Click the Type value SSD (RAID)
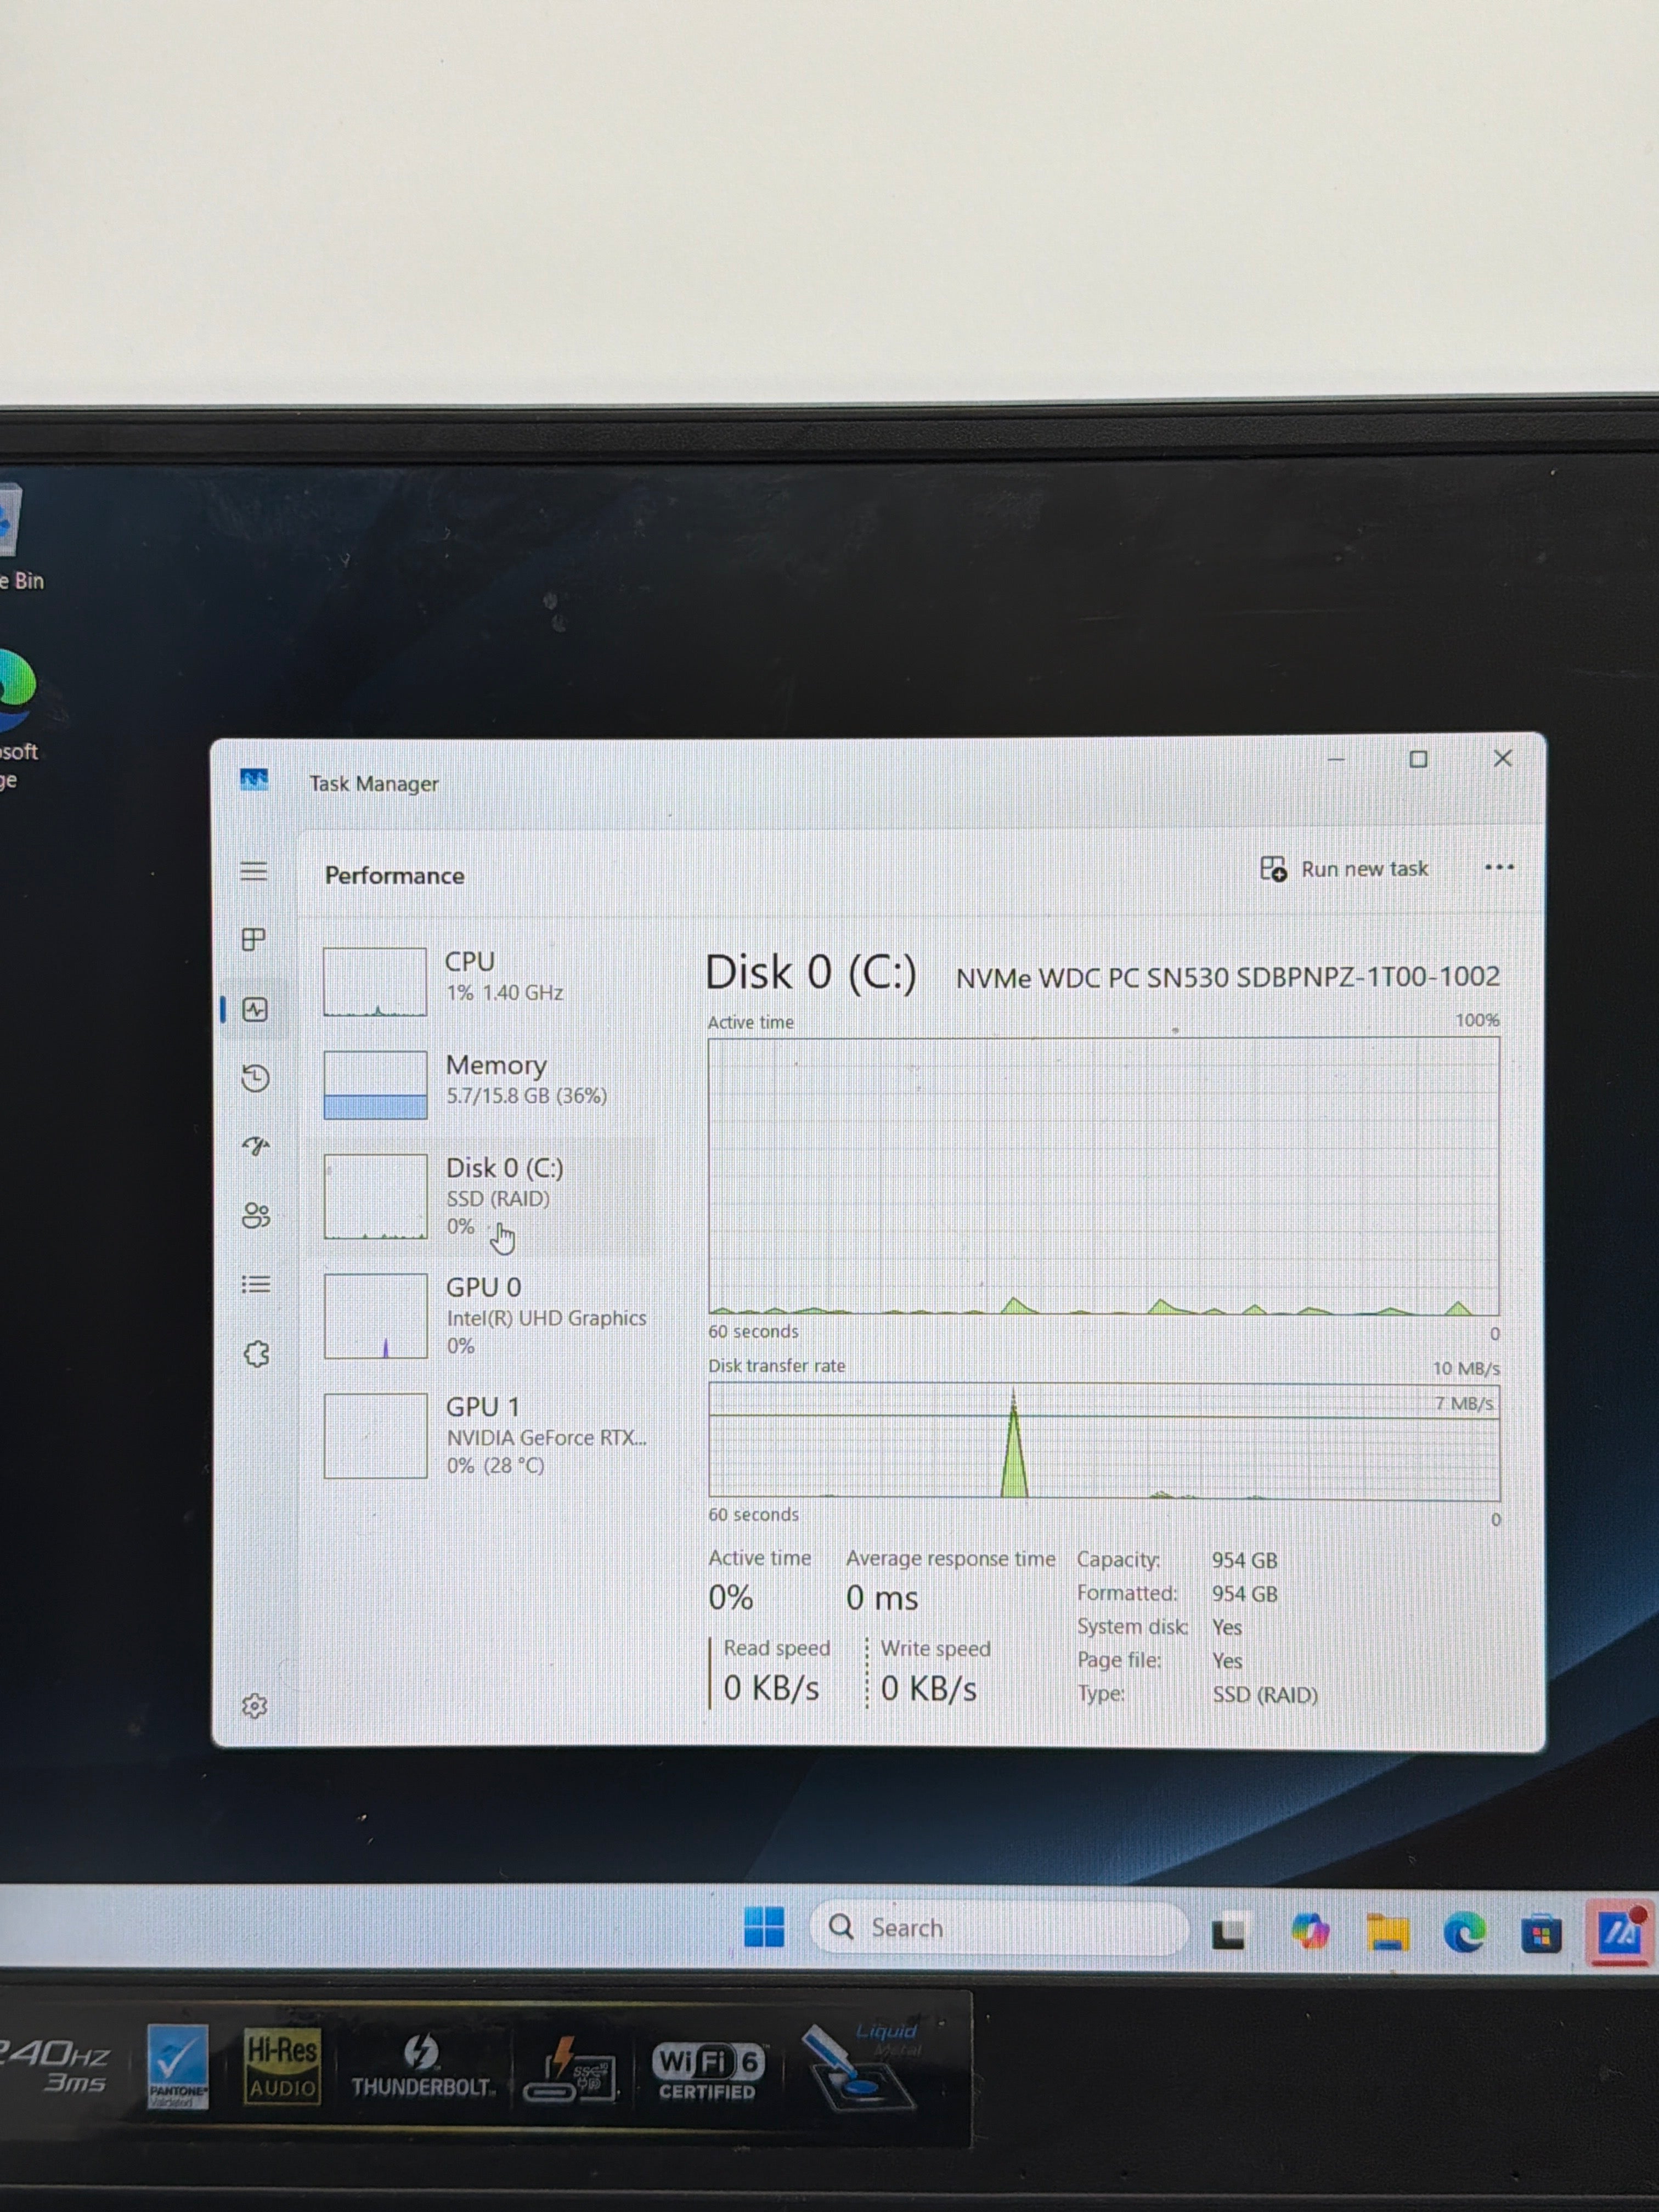This screenshot has width=1659, height=2212. tap(1265, 1694)
